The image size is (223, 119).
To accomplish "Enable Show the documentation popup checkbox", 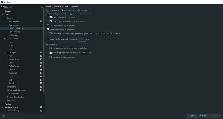I will coord(48,39).
